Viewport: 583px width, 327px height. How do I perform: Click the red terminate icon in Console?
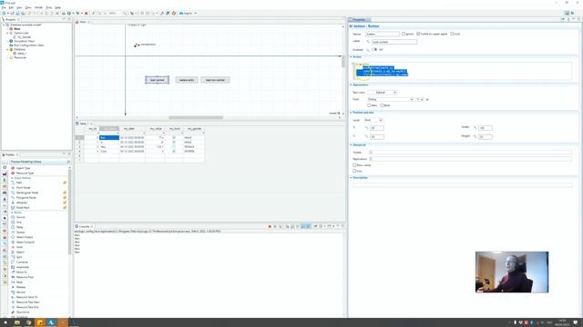click(x=270, y=226)
